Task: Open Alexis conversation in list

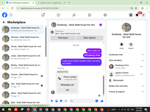Action: click(x=22, y=95)
